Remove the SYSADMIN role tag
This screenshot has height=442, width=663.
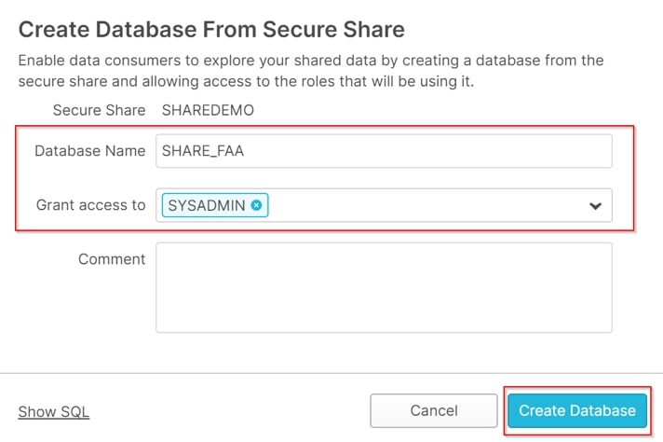pyautogui.click(x=256, y=205)
